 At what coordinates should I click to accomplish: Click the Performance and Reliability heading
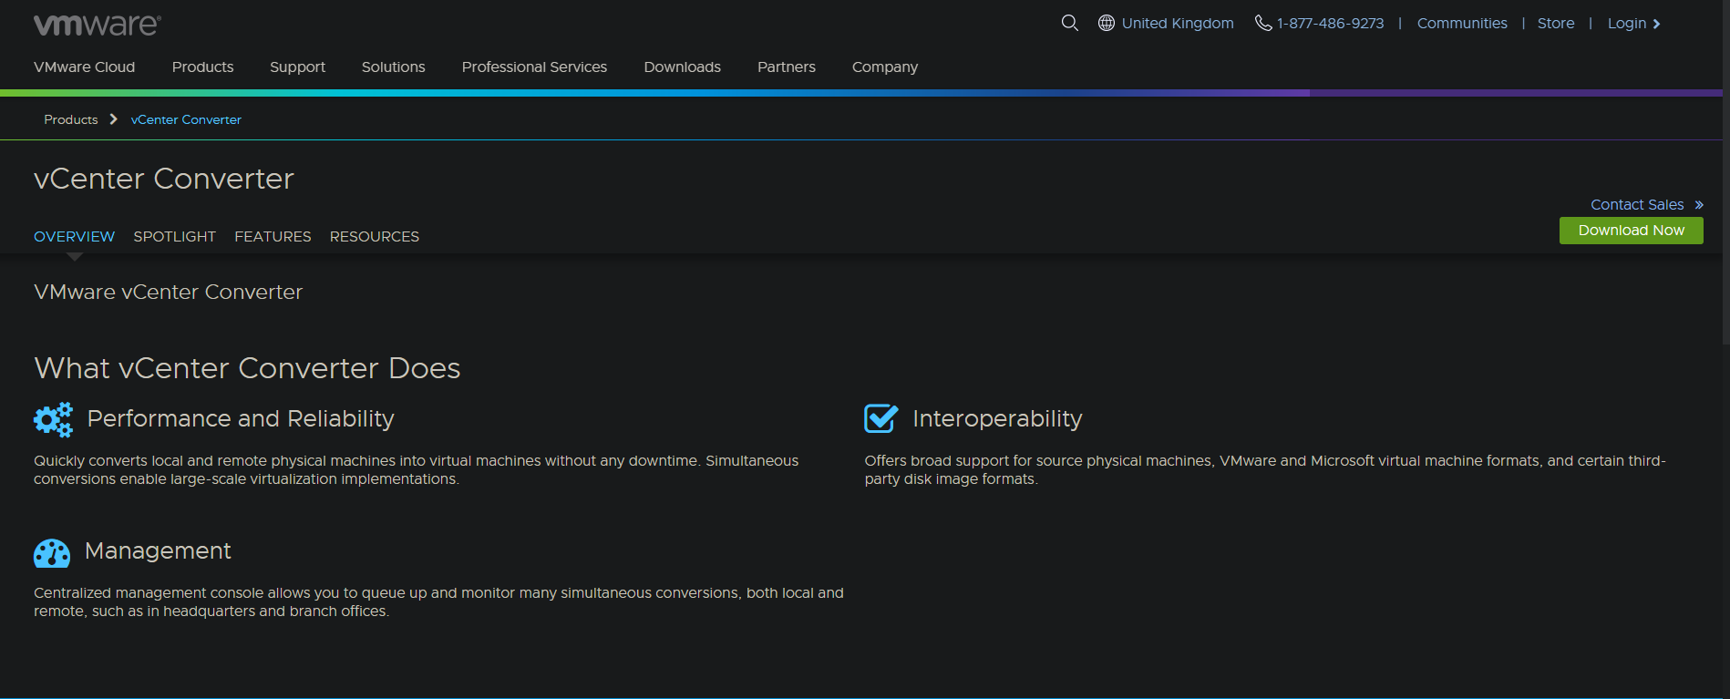241,418
